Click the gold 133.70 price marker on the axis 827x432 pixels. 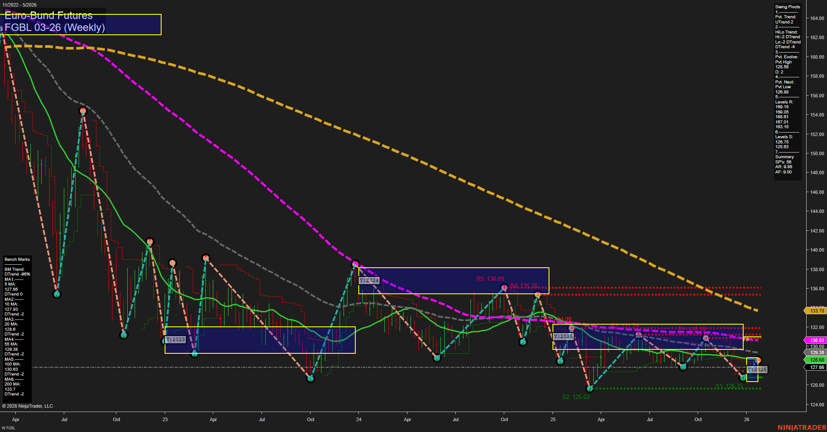pyautogui.click(x=816, y=311)
